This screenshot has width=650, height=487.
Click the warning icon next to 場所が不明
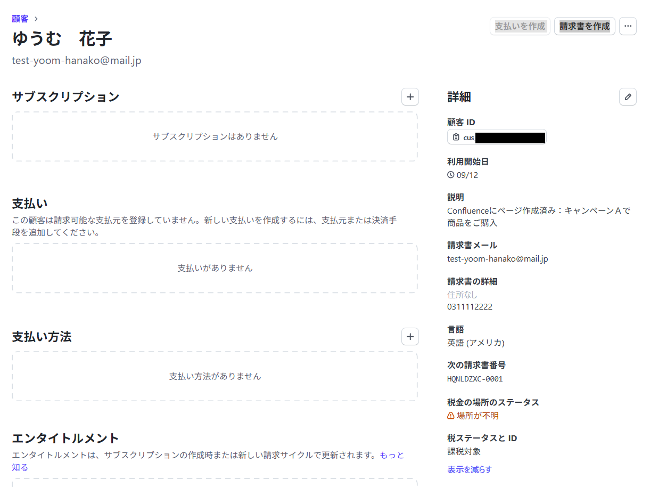click(x=451, y=416)
